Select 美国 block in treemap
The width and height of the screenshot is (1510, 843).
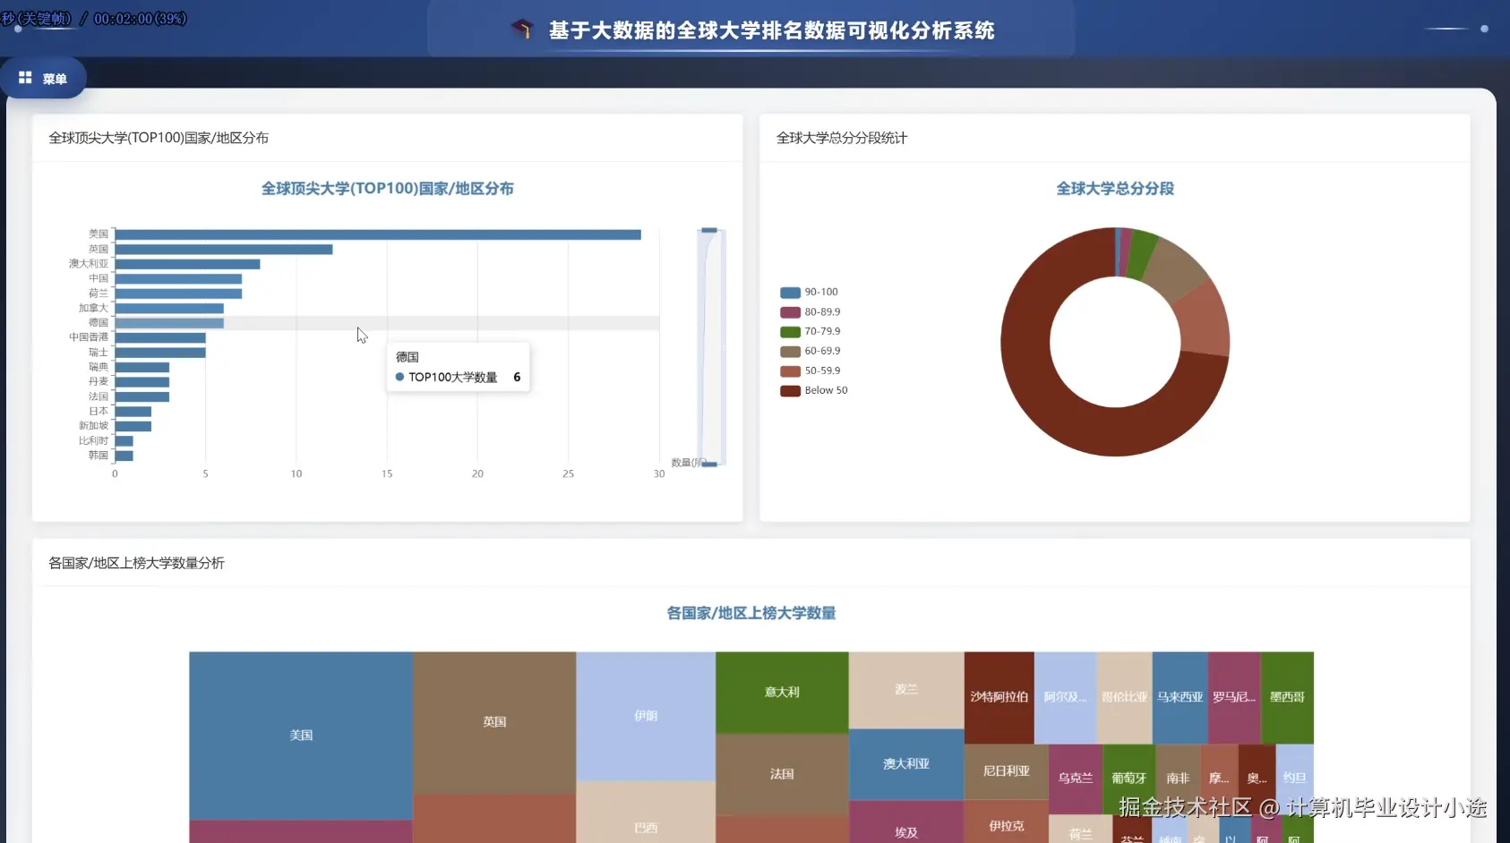click(301, 736)
